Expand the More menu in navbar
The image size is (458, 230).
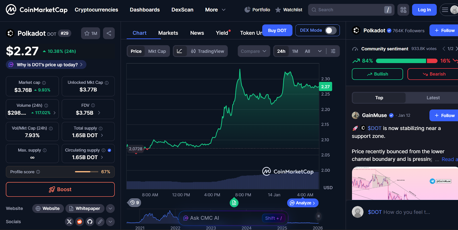[215, 10]
